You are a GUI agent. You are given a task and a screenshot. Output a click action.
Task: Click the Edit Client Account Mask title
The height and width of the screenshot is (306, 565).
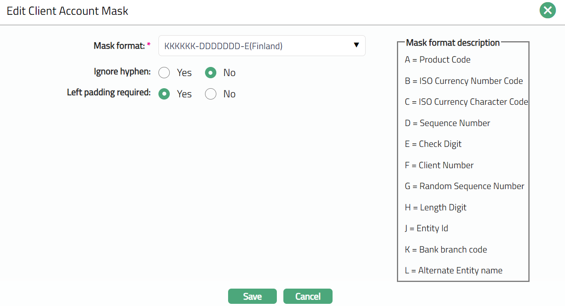(x=67, y=11)
